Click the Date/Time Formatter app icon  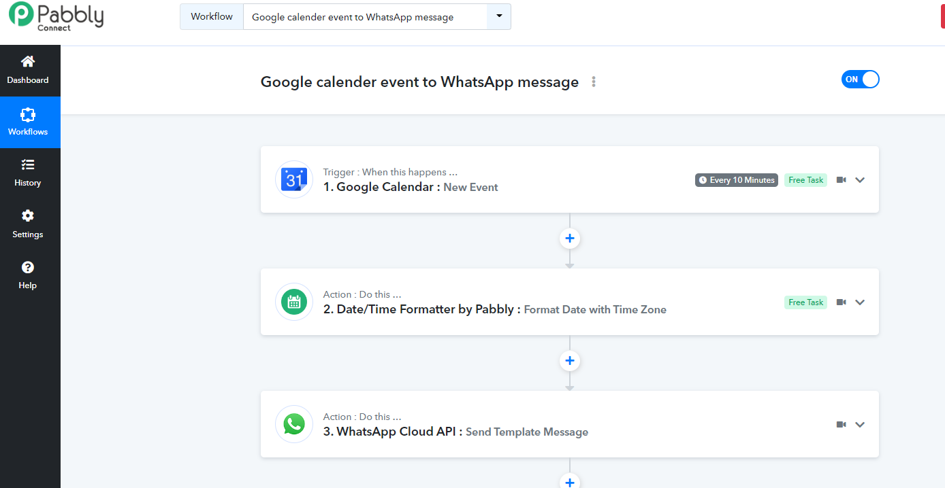(294, 302)
